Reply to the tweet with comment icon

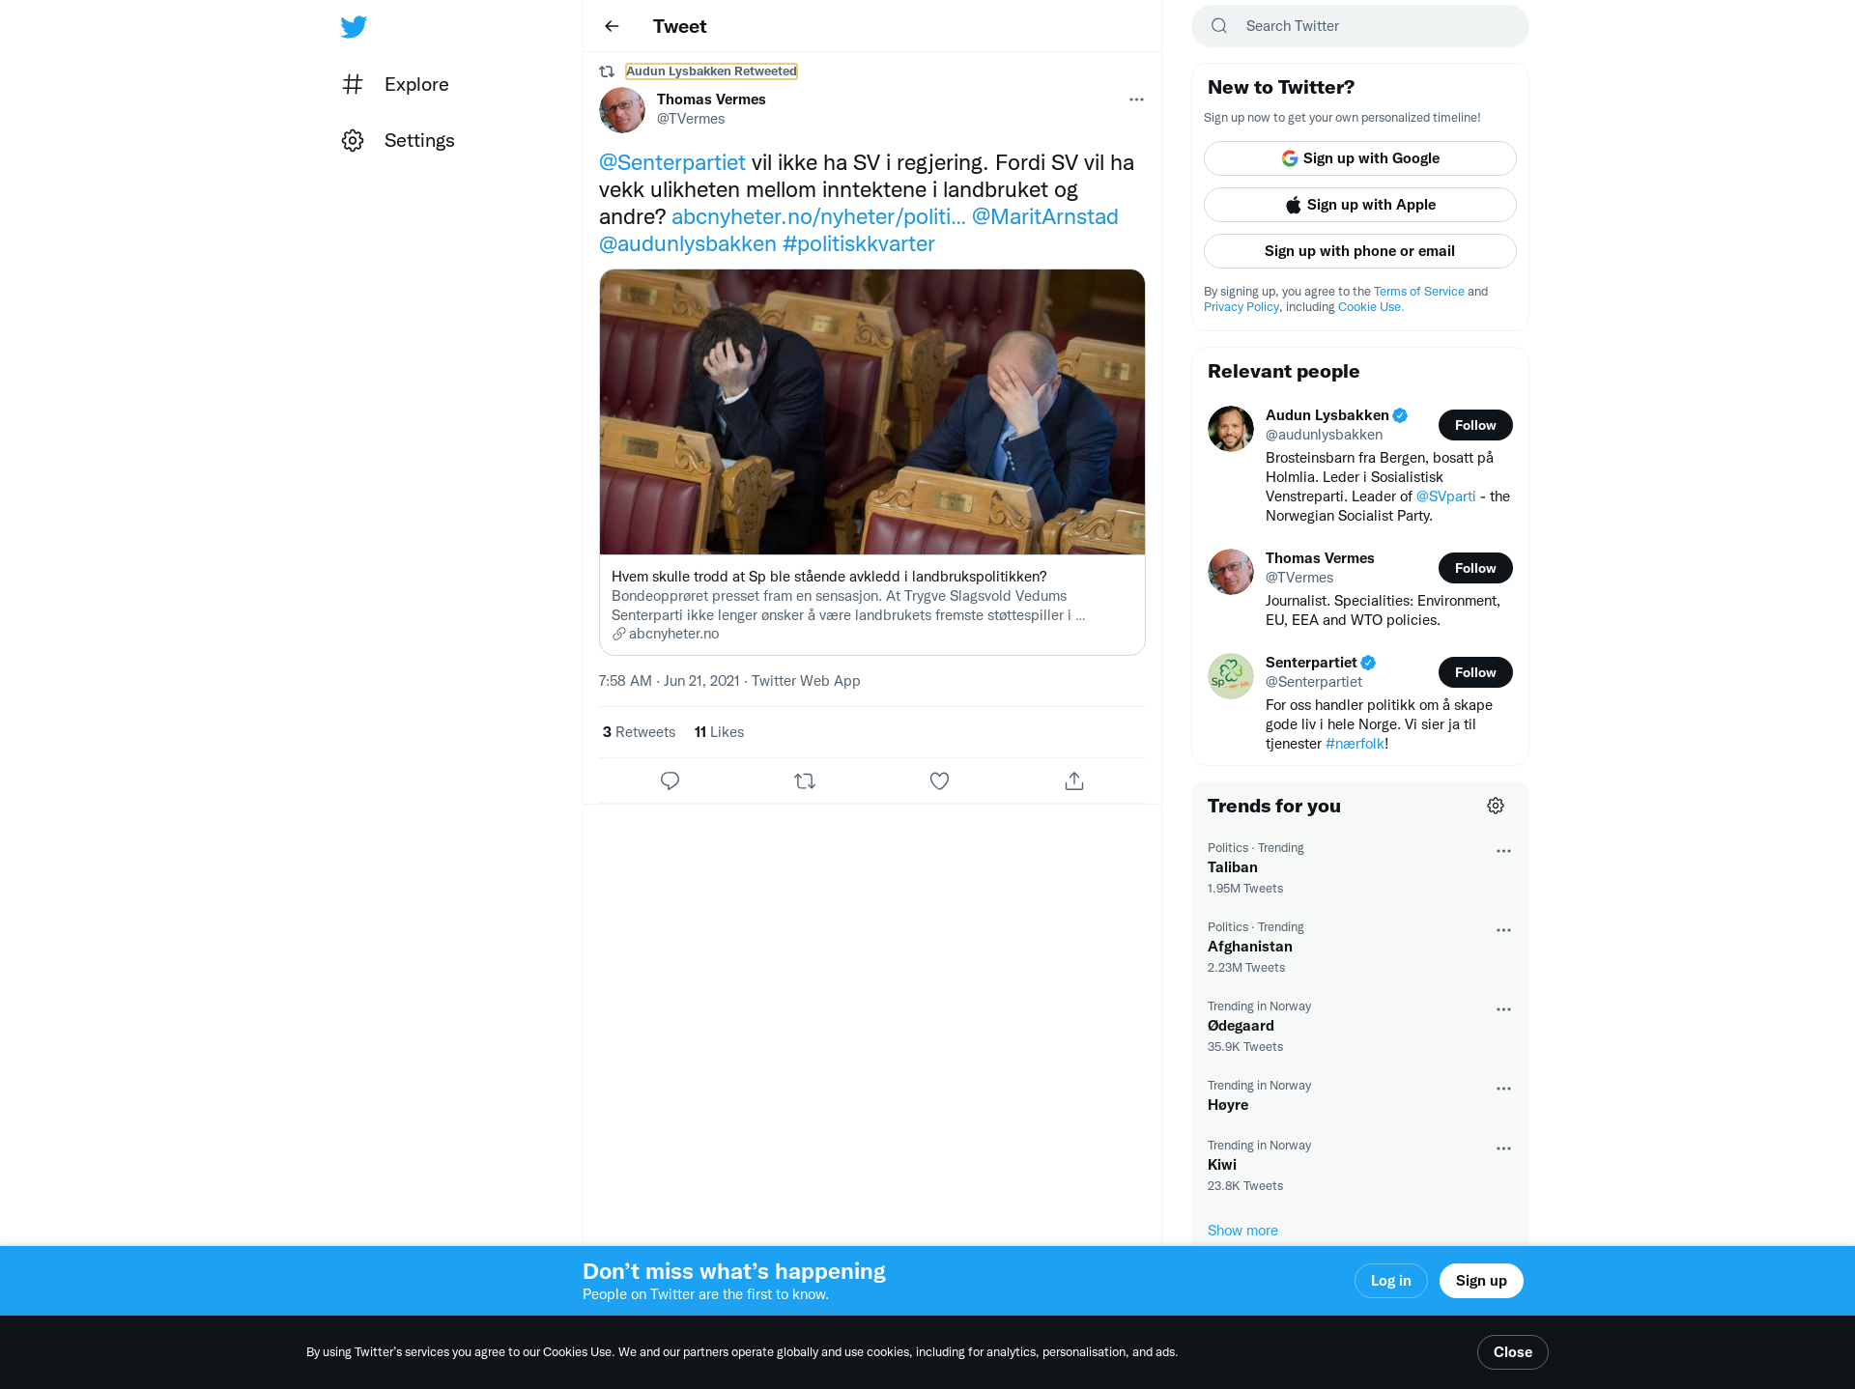click(x=670, y=780)
